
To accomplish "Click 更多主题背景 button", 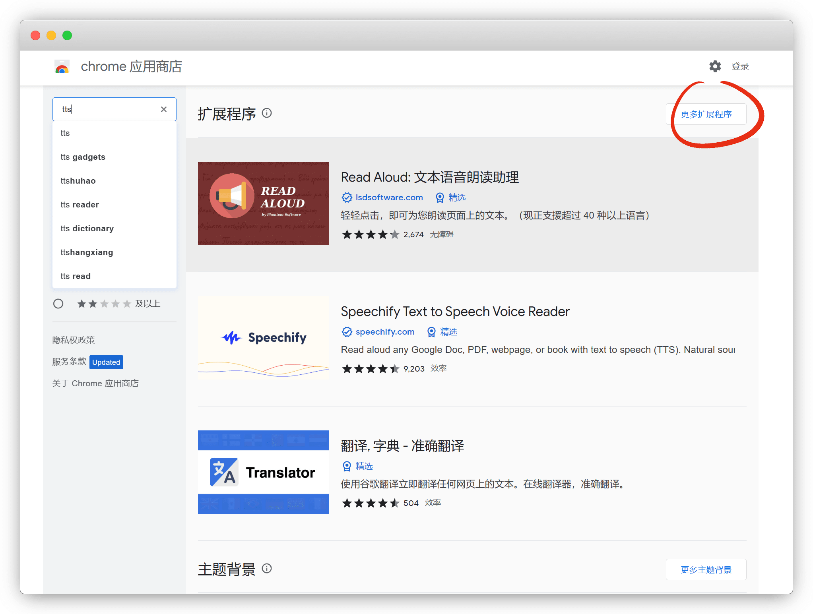I will point(706,569).
